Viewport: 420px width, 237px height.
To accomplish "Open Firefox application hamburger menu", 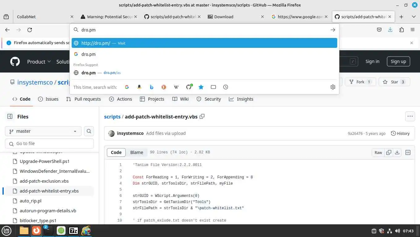I will coord(413,30).
